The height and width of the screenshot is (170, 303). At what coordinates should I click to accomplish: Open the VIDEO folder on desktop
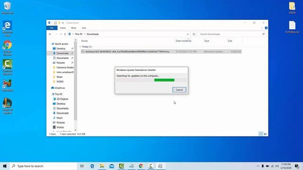coord(292,8)
